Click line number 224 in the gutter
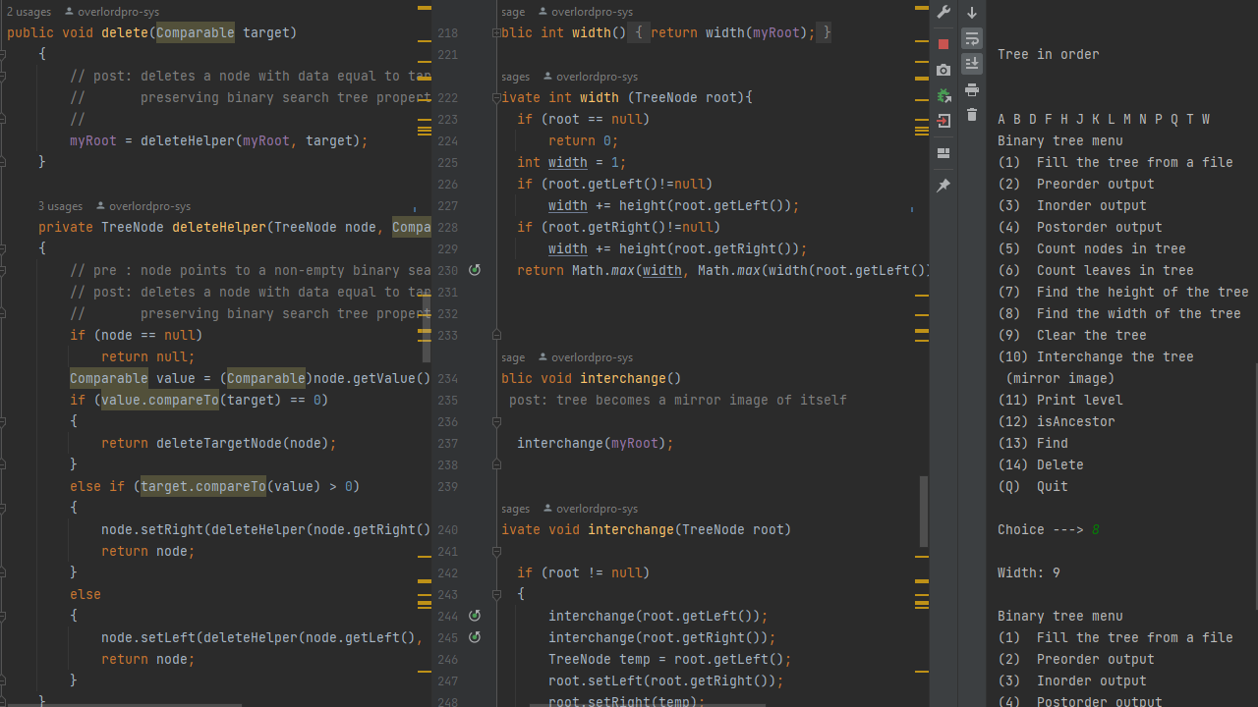The height and width of the screenshot is (707, 1258). coord(447,140)
